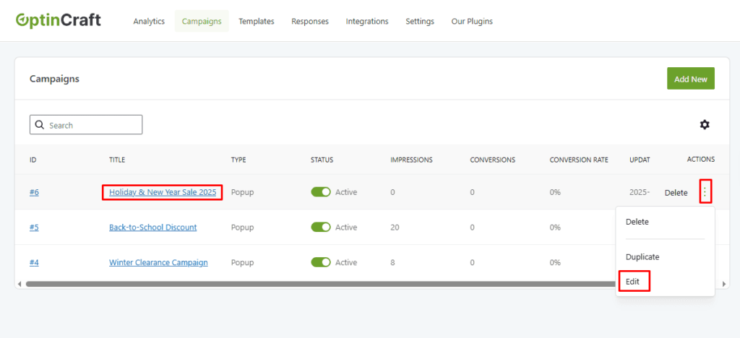Select Edit from the actions dropdown

tap(633, 281)
